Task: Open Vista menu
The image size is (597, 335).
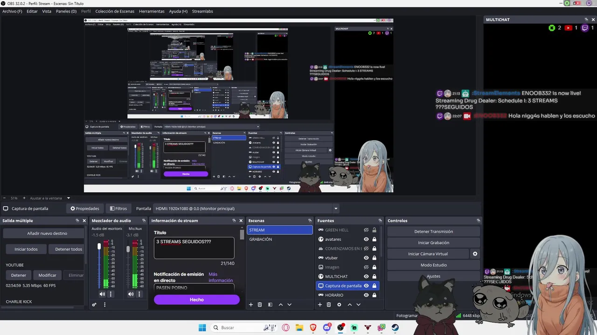Action: (47, 11)
